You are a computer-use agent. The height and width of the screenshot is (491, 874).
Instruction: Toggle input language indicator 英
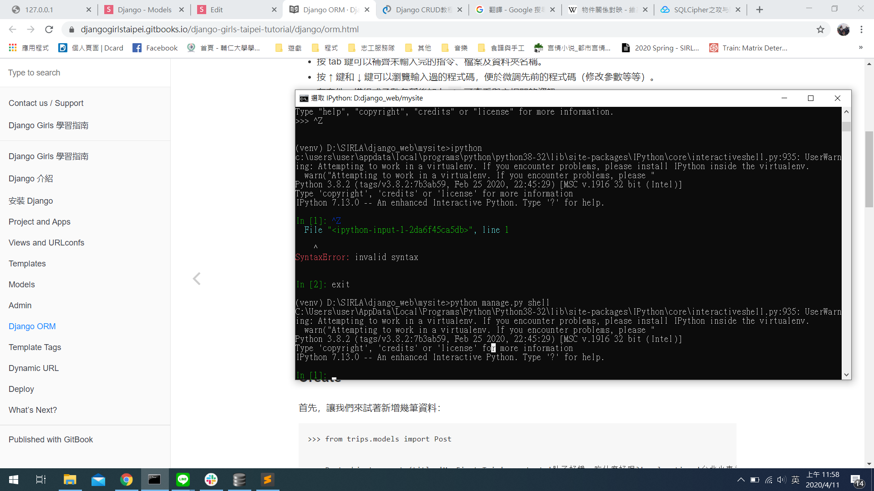point(795,480)
